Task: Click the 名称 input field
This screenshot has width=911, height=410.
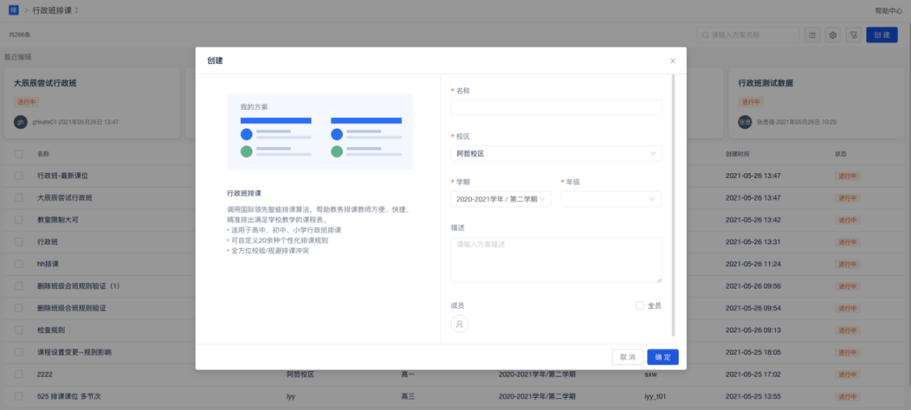Action: (x=556, y=108)
